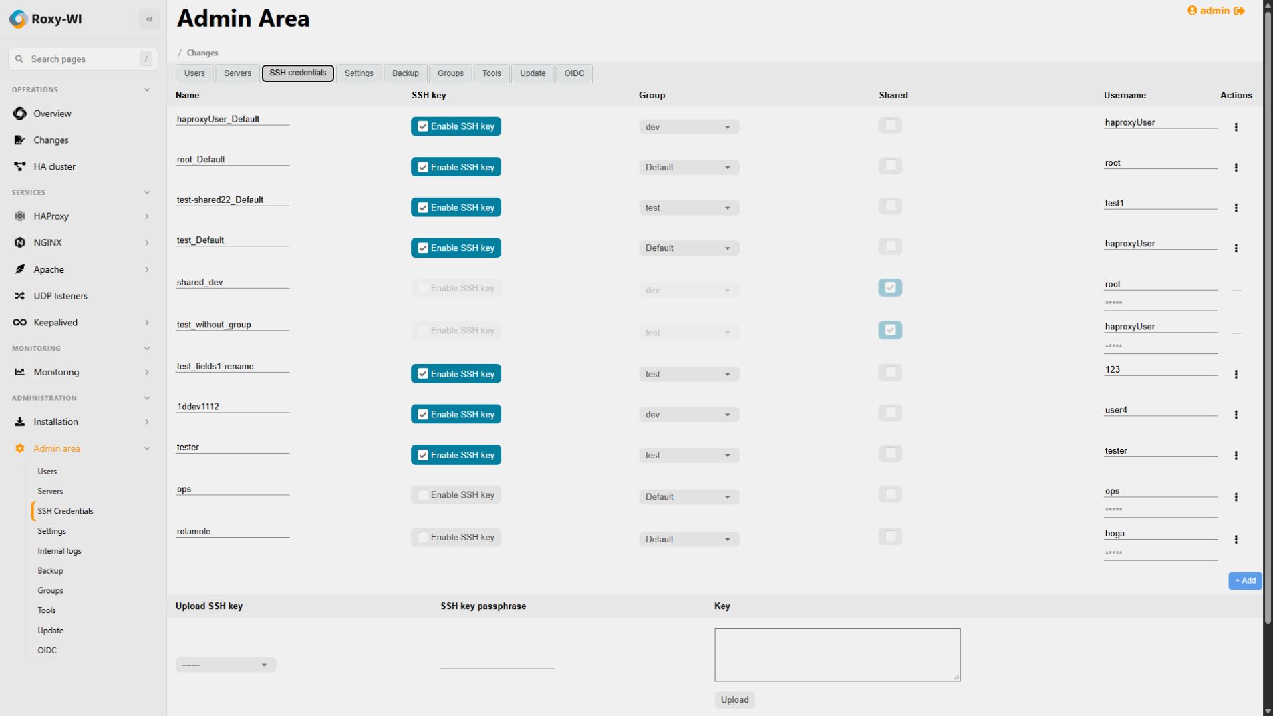Open actions menu for haproxyUser_Default row
The height and width of the screenshot is (716, 1273).
click(1236, 127)
